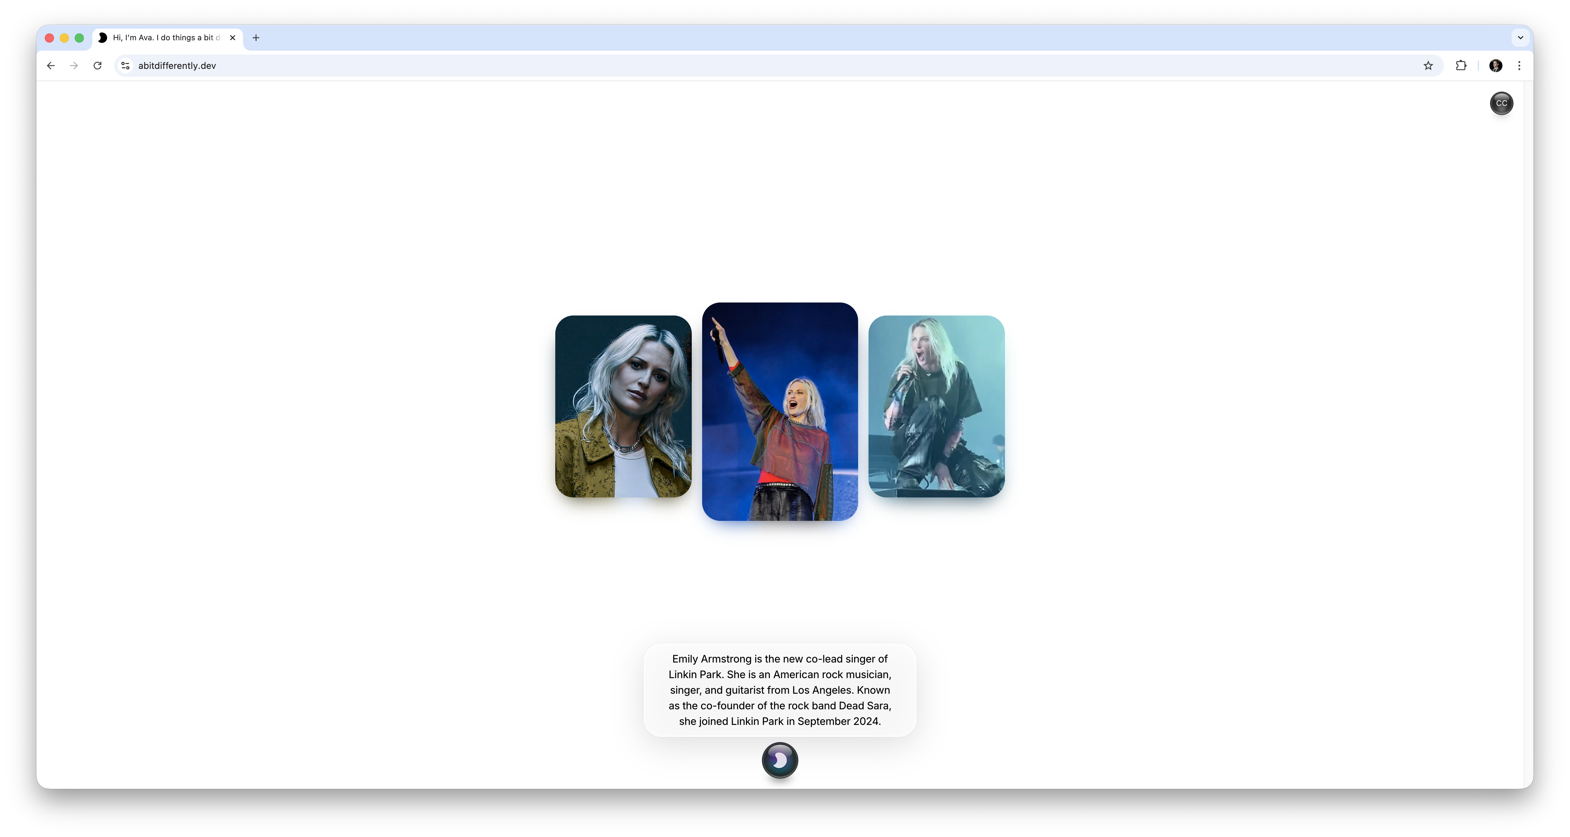
Task: Open the Chrome profile avatar icon
Action: click(x=1496, y=66)
